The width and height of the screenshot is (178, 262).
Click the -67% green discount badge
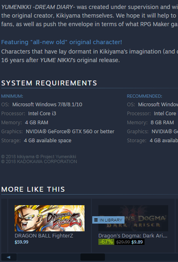pos(106,242)
